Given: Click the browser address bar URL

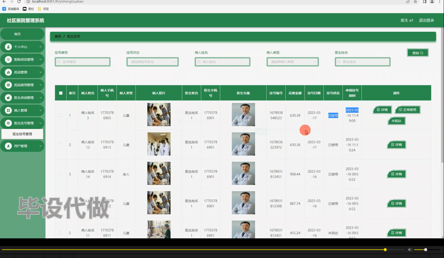Looking at the screenshot, I should (x=58, y=1).
